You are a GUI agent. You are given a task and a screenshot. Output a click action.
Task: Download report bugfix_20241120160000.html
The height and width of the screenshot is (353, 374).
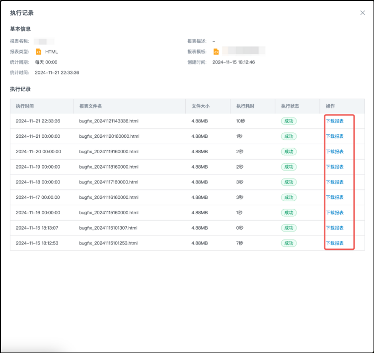(334, 136)
